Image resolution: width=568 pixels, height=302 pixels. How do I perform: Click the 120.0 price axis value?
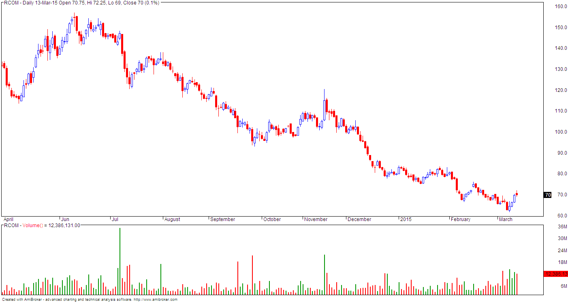coord(561,90)
